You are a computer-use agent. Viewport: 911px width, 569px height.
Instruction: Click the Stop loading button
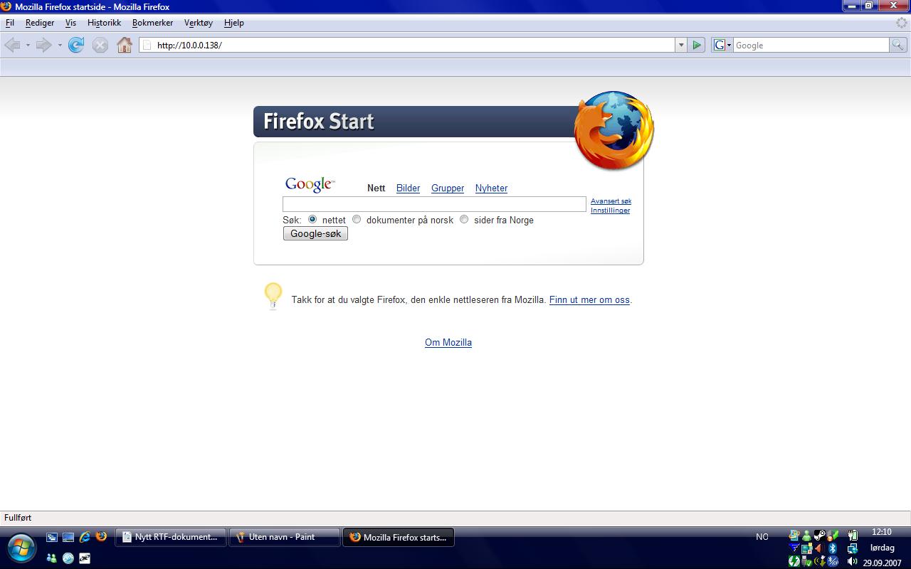pos(100,45)
